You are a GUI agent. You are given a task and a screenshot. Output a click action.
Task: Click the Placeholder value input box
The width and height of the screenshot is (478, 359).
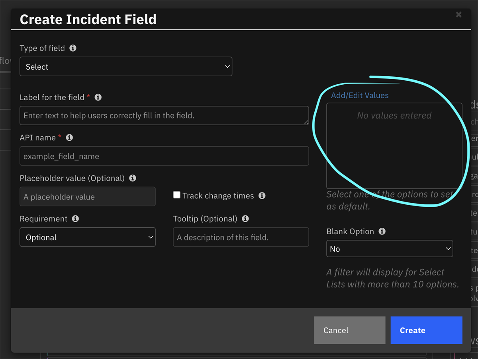coord(88,197)
